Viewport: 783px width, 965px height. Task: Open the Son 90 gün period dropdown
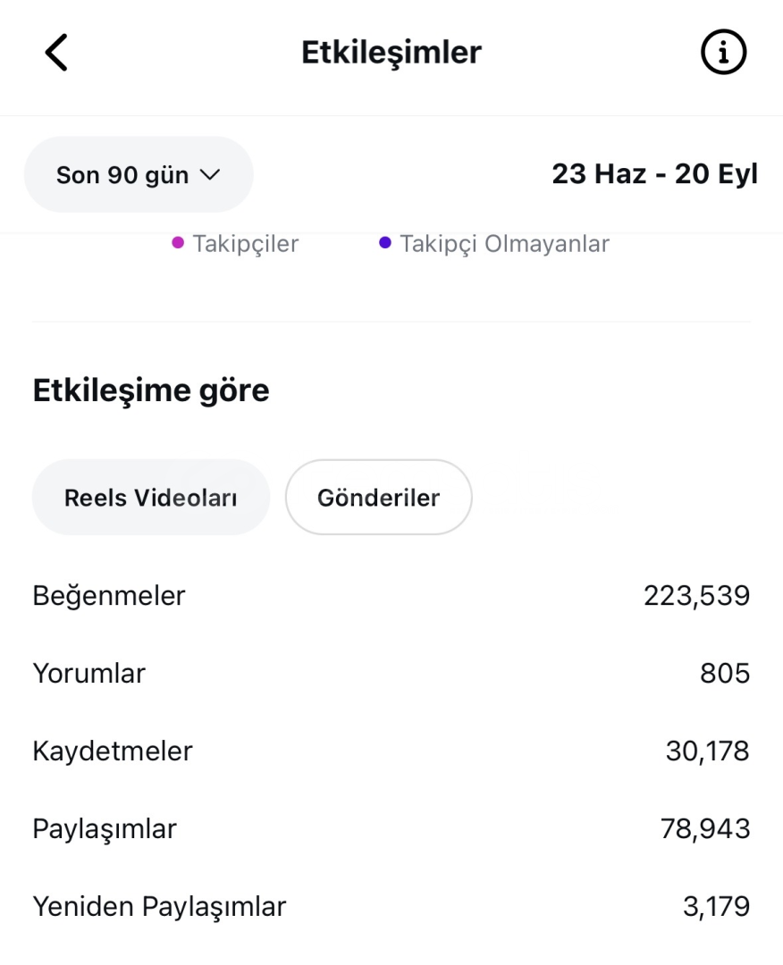click(x=138, y=175)
